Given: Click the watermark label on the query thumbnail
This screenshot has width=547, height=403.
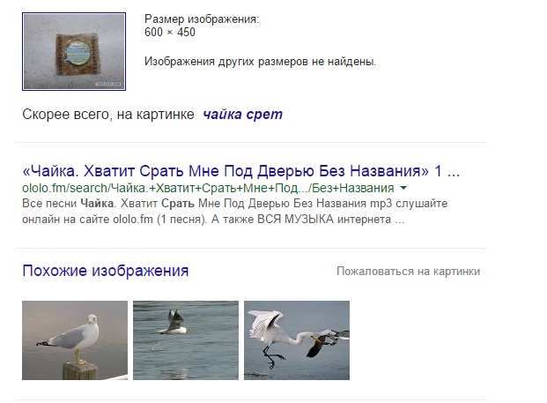Looking at the screenshot, I should pos(108,84).
